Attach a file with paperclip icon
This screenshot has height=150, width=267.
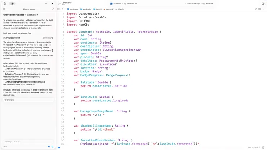click(4, 147)
